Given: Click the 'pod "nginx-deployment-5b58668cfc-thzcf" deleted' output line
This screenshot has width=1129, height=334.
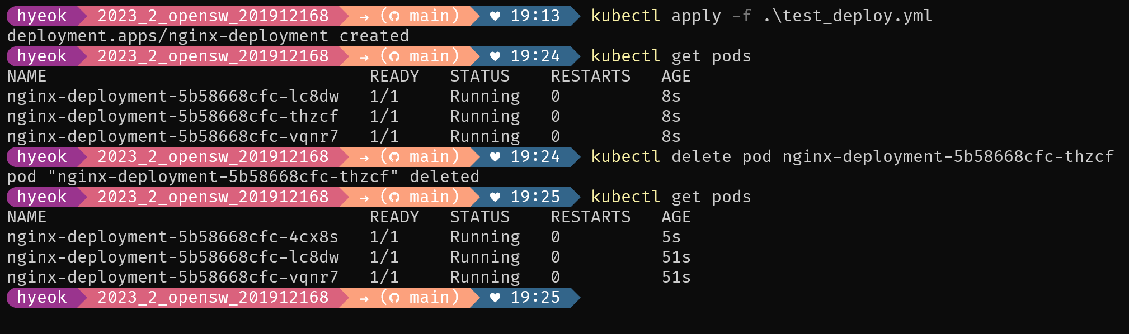Looking at the screenshot, I should [243, 176].
